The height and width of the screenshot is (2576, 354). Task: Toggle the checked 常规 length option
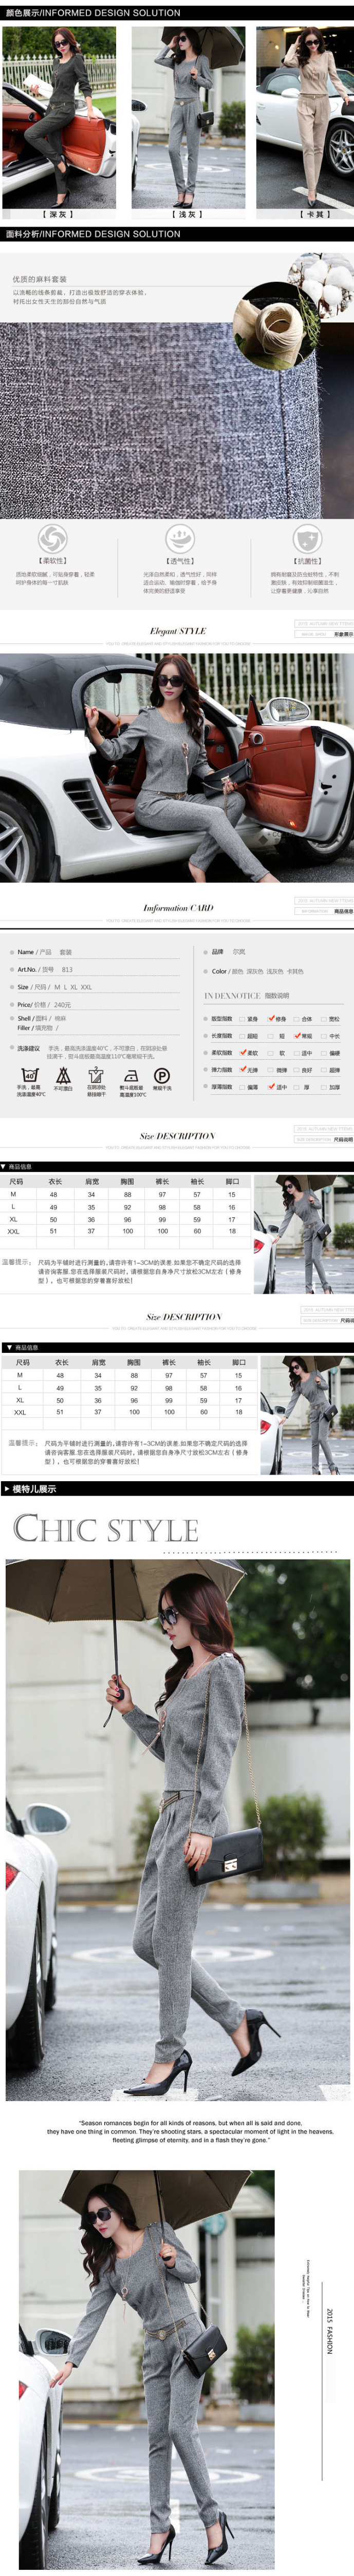[303, 1036]
